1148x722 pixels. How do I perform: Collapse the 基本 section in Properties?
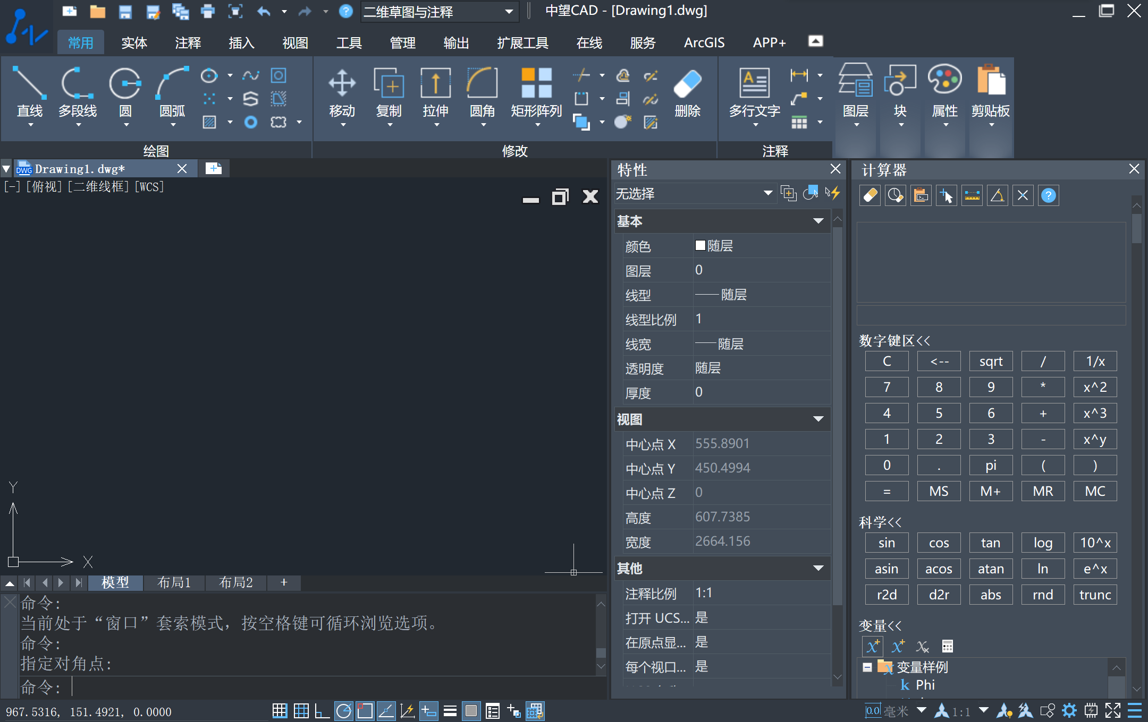point(818,221)
